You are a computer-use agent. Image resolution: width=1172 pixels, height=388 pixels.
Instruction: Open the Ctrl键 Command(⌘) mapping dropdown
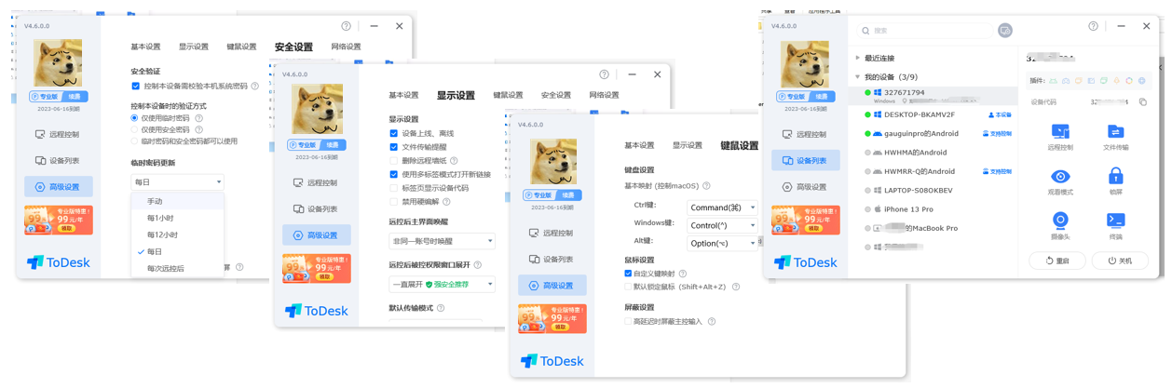(x=722, y=207)
